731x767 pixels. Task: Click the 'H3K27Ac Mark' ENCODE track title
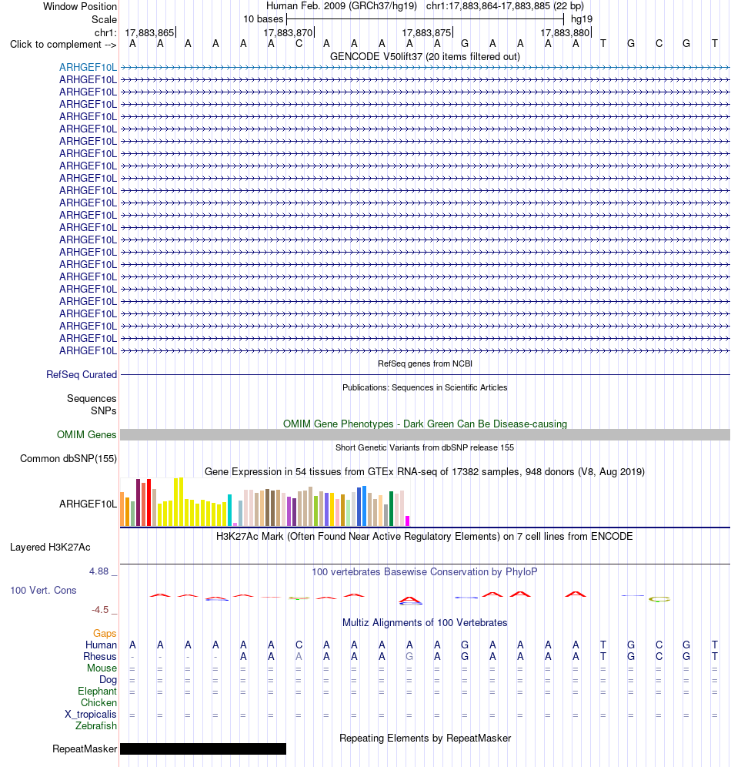pyautogui.click(x=425, y=537)
